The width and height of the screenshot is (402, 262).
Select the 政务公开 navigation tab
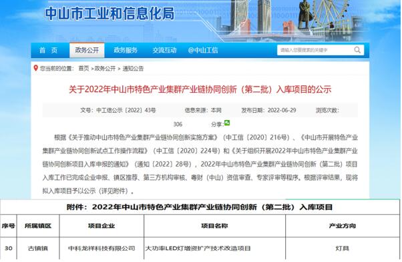[87, 50]
